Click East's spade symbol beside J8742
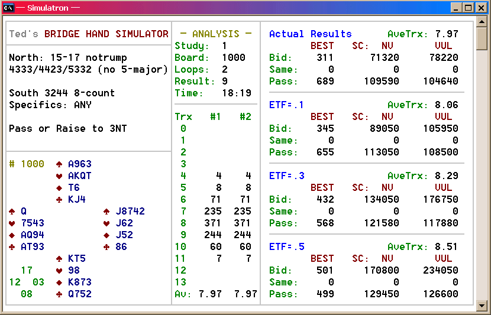The height and width of the screenshot is (315, 491). [106, 212]
